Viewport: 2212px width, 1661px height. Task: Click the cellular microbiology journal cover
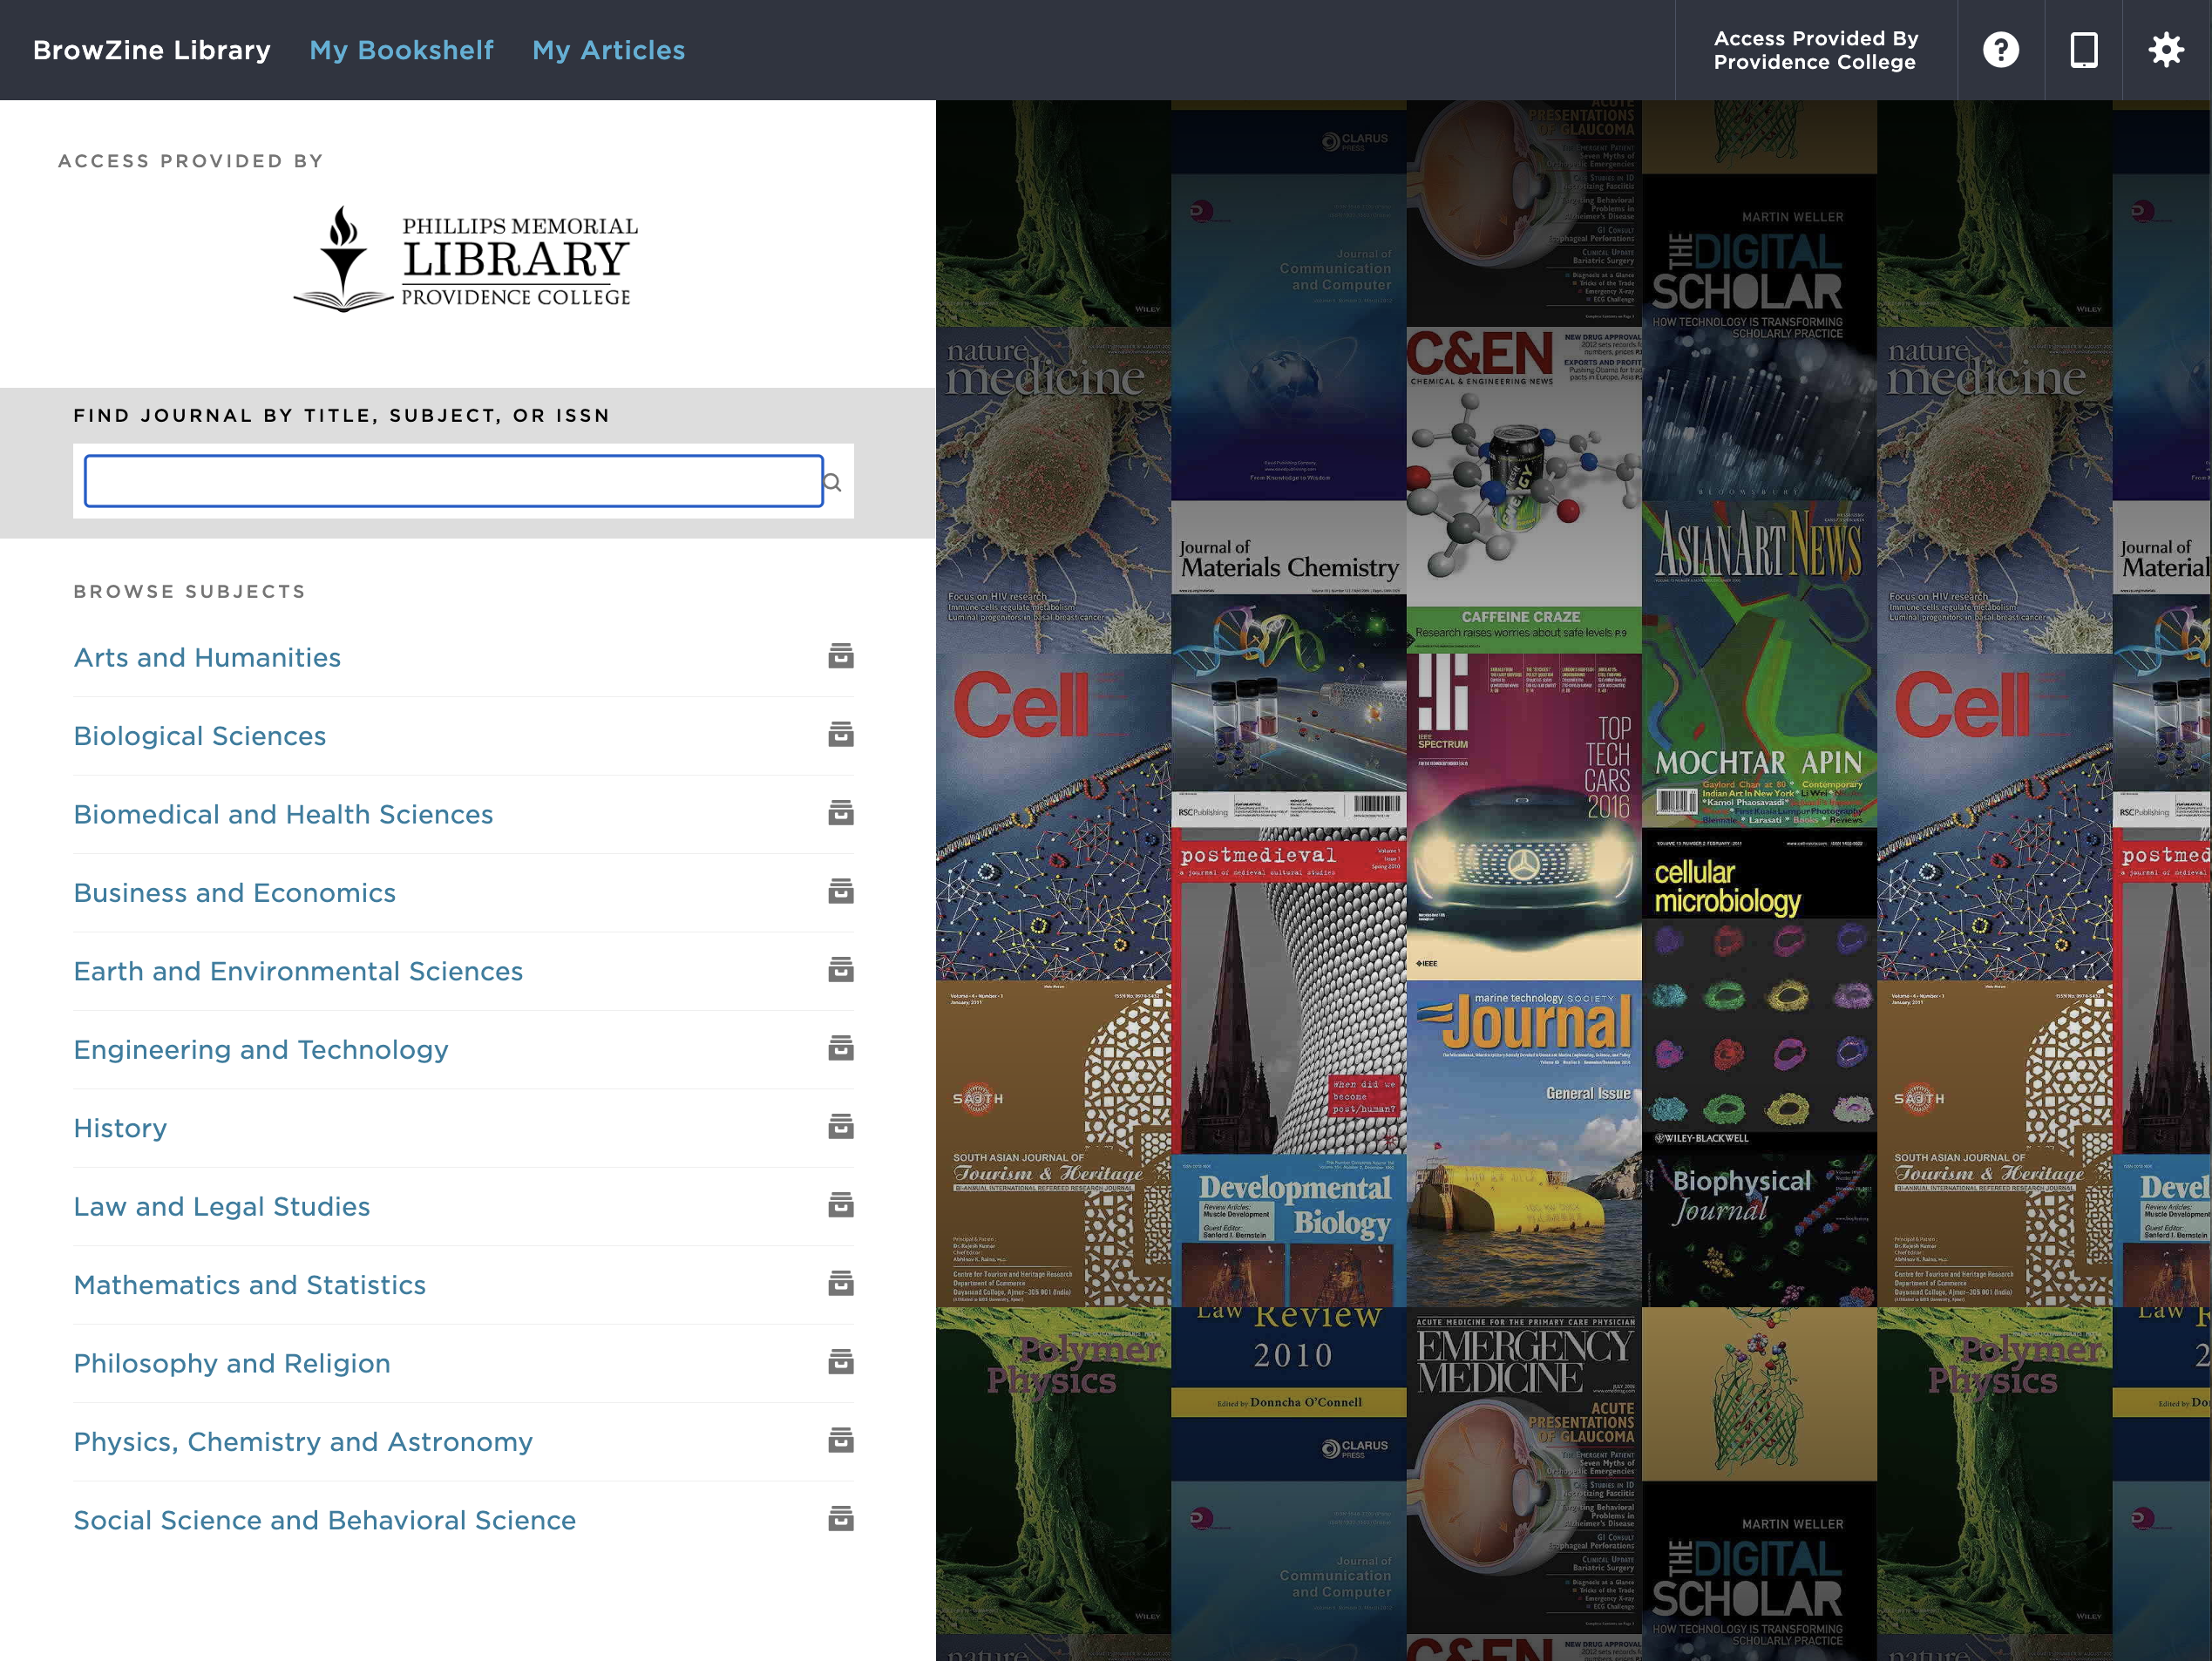point(1759,990)
